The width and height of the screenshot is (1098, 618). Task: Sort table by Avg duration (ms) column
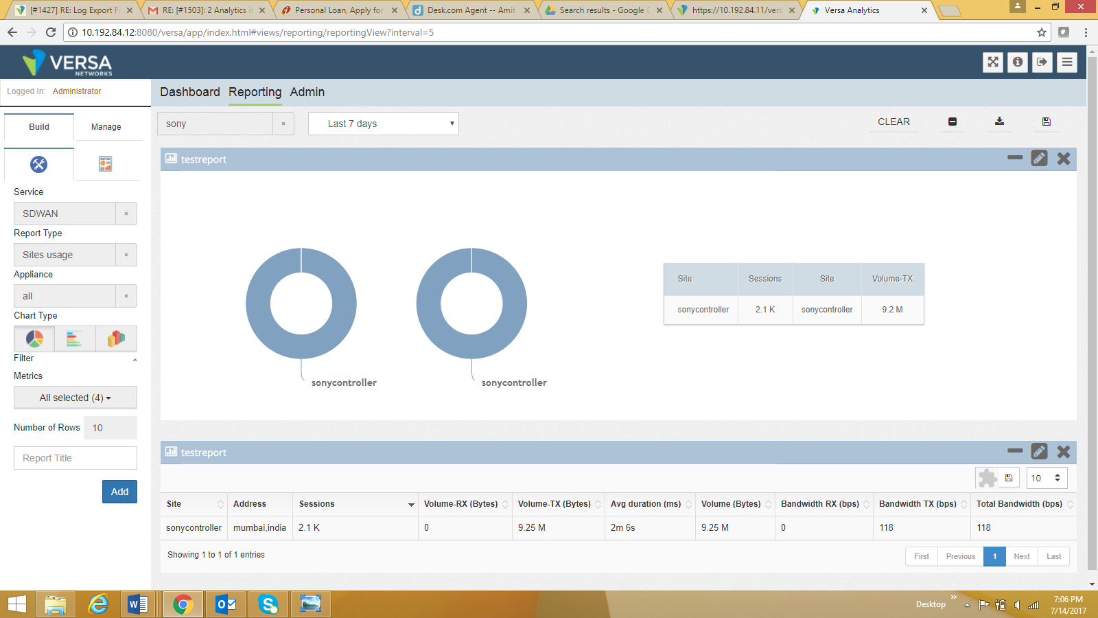coord(650,504)
